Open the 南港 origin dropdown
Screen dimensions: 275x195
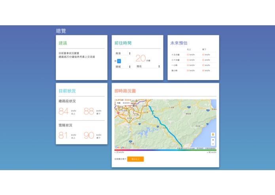coord(123,53)
